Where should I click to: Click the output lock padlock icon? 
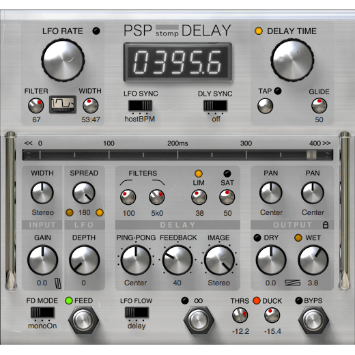[326, 225]
